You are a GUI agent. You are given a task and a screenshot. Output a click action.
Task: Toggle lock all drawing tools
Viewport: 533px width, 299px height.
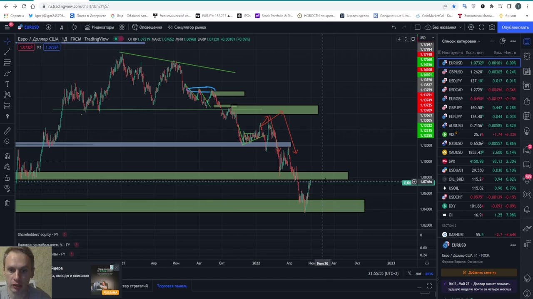[x=7, y=178]
